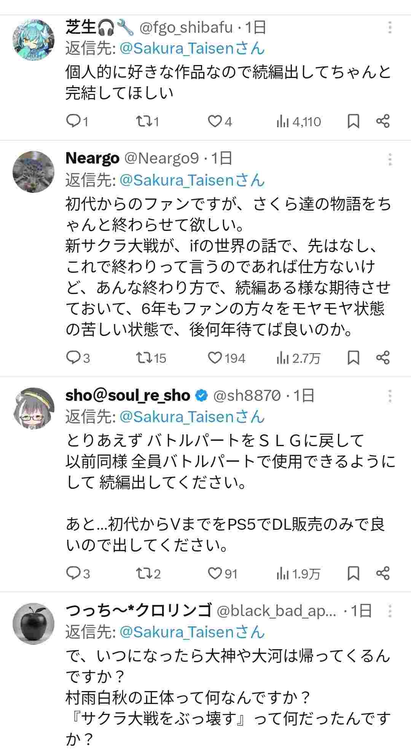Open the Neargo username link
Screen dimensions: 411x750
point(92,158)
